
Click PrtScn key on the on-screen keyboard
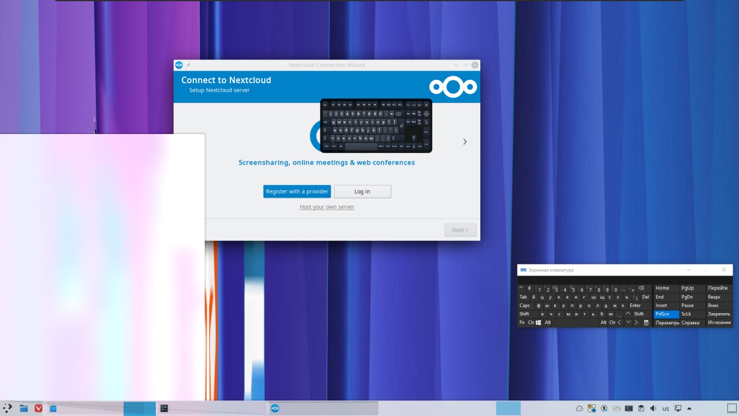pyautogui.click(x=667, y=314)
